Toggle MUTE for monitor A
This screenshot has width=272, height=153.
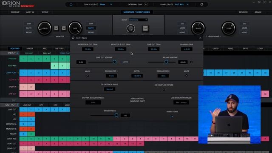tap(29, 28)
